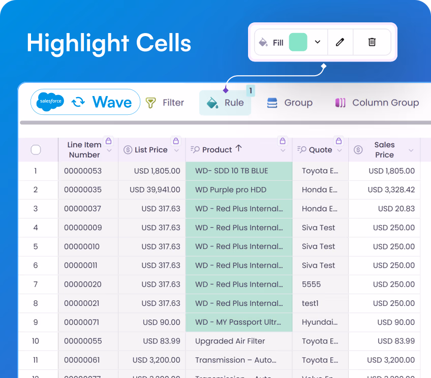Image resolution: width=431 pixels, height=378 pixels.
Task: Click the Rule paint bucket icon
Action: coord(212,103)
